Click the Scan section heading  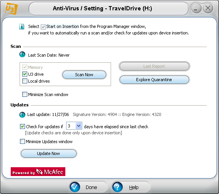click(16, 46)
